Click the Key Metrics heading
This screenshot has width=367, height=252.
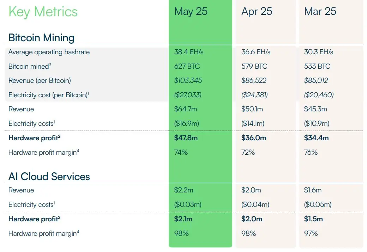click(x=43, y=12)
